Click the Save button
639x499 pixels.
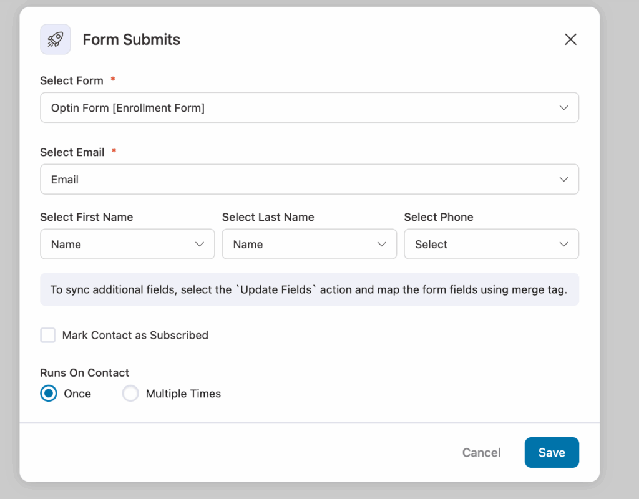[x=552, y=452]
